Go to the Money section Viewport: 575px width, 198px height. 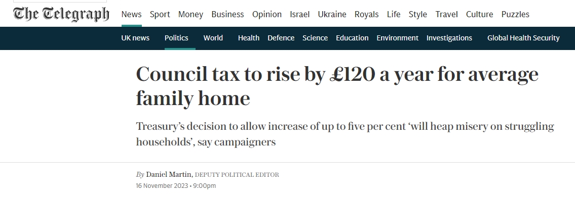[190, 14]
